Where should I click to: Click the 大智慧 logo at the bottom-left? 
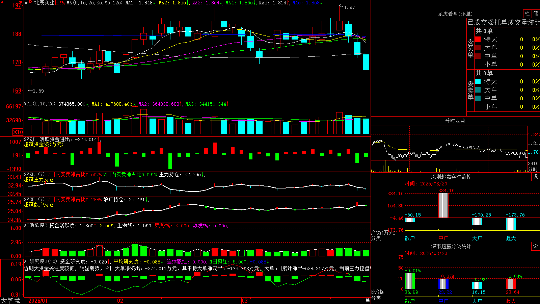[10, 300]
